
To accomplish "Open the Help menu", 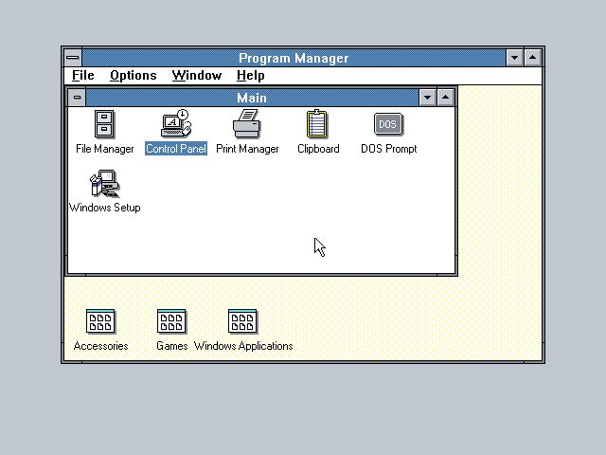I will coord(250,76).
